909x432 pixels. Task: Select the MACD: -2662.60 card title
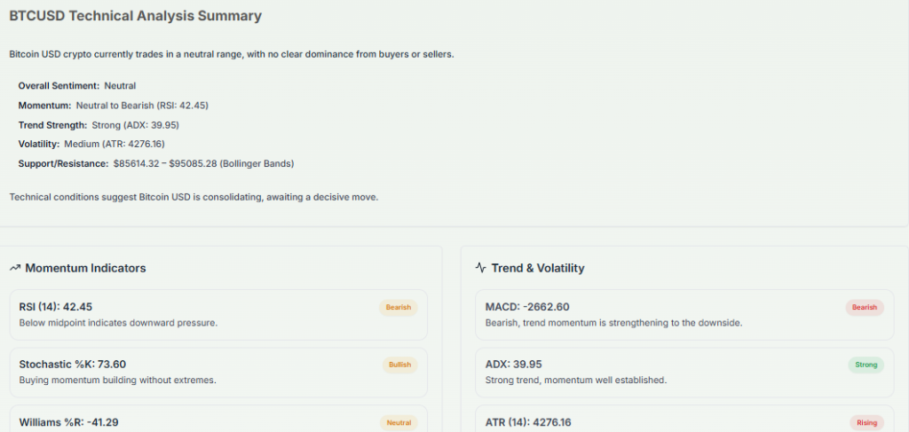coord(527,307)
